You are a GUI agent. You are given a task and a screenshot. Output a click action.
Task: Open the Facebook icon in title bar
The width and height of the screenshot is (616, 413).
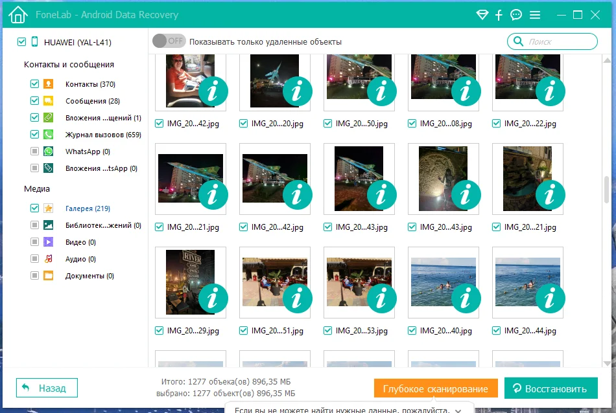coord(499,15)
